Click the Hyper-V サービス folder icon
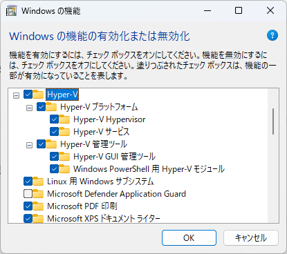This screenshot has width=287, height=254. pos(64,132)
